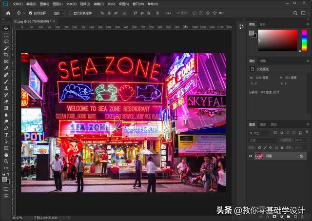Open the Layers panel flyout menu
The width and height of the screenshot is (312, 221).
pyautogui.click(x=308, y=124)
